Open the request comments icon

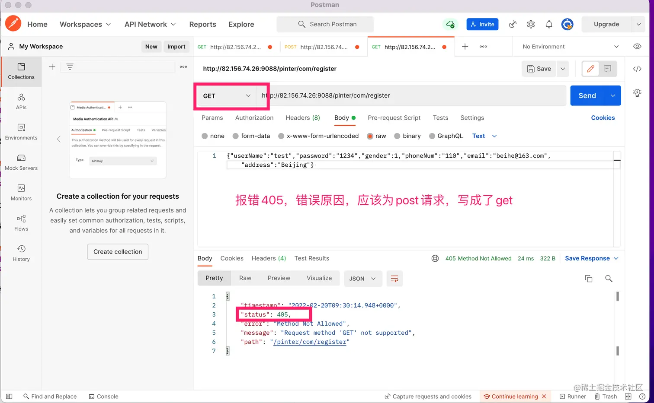point(607,69)
